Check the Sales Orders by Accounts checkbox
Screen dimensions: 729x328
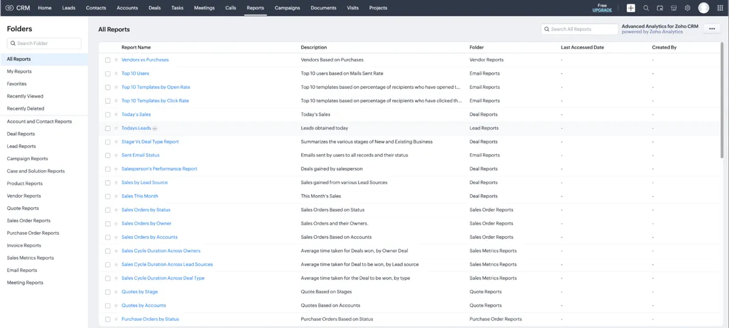pyautogui.click(x=108, y=237)
